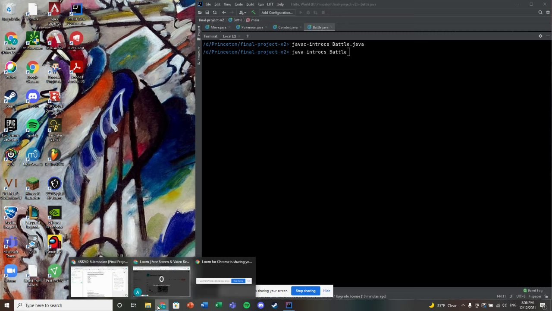Image resolution: width=552 pixels, height=311 pixels.
Task: Click Spotify icon in taskbar
Action: tap(247, 305)
